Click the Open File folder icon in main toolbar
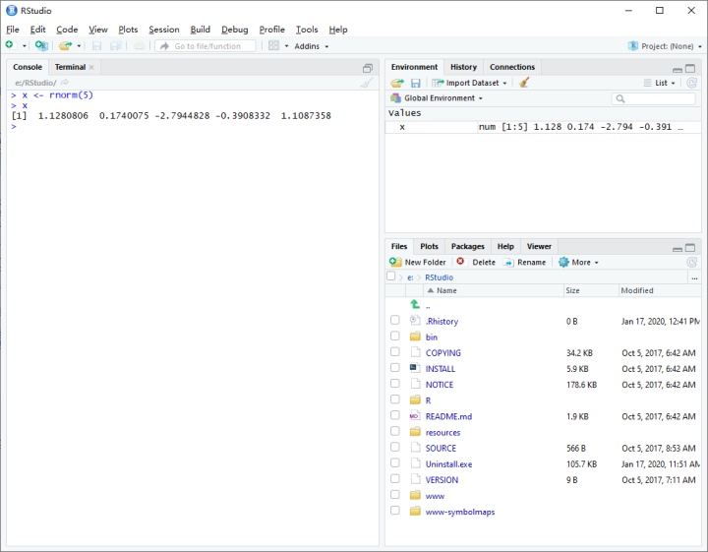The height and width of the screenshot is (552, 708). (66, 45)
